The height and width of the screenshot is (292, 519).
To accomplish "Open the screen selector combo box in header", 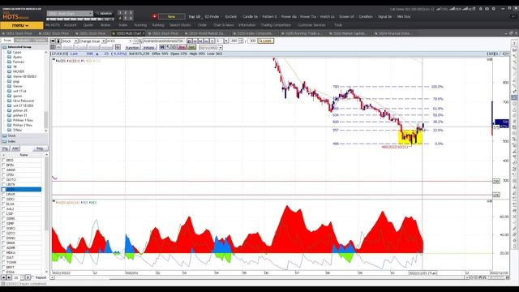I will tap(70, 14).
